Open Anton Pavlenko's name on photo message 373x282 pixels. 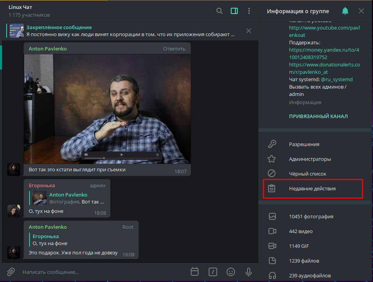click(x=48, y=49)
